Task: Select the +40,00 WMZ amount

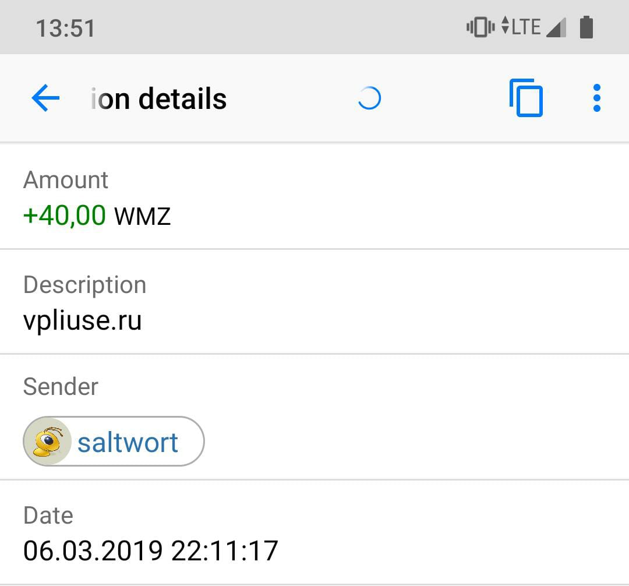Action: [97, 216]
